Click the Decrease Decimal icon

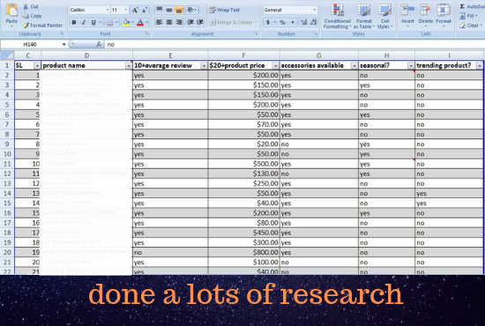[314, 22]
